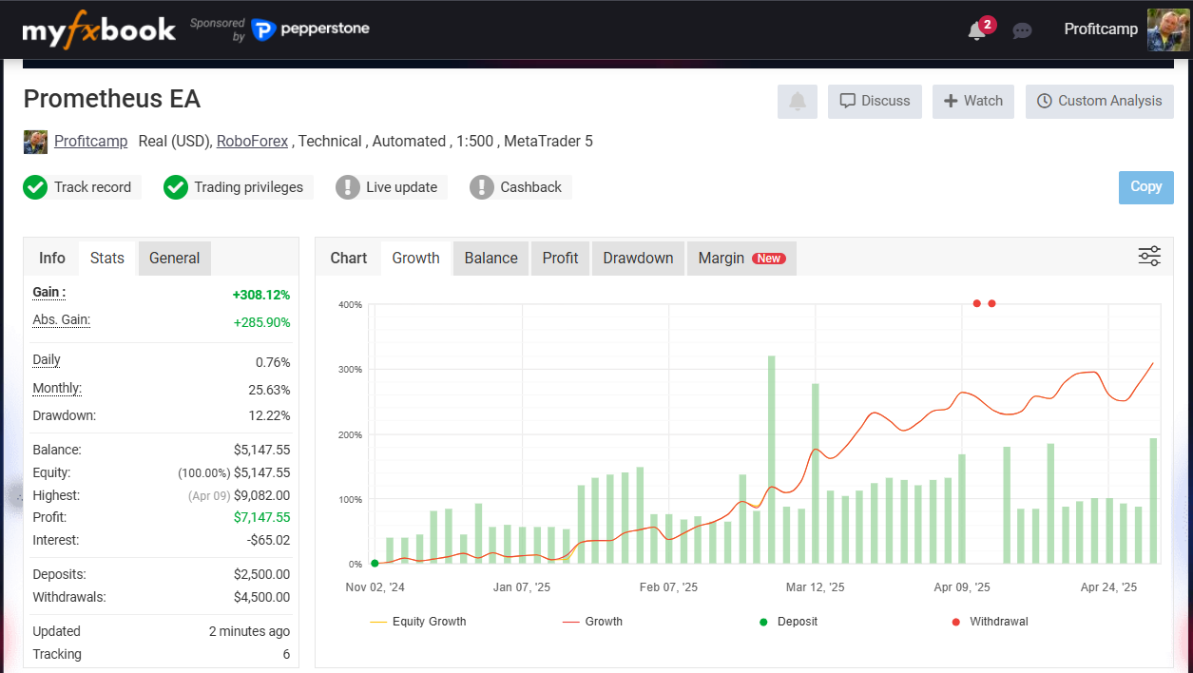The image size is (1193, 673).
Task: Toggle Growth legend series
Action: [x=592, y=622]
